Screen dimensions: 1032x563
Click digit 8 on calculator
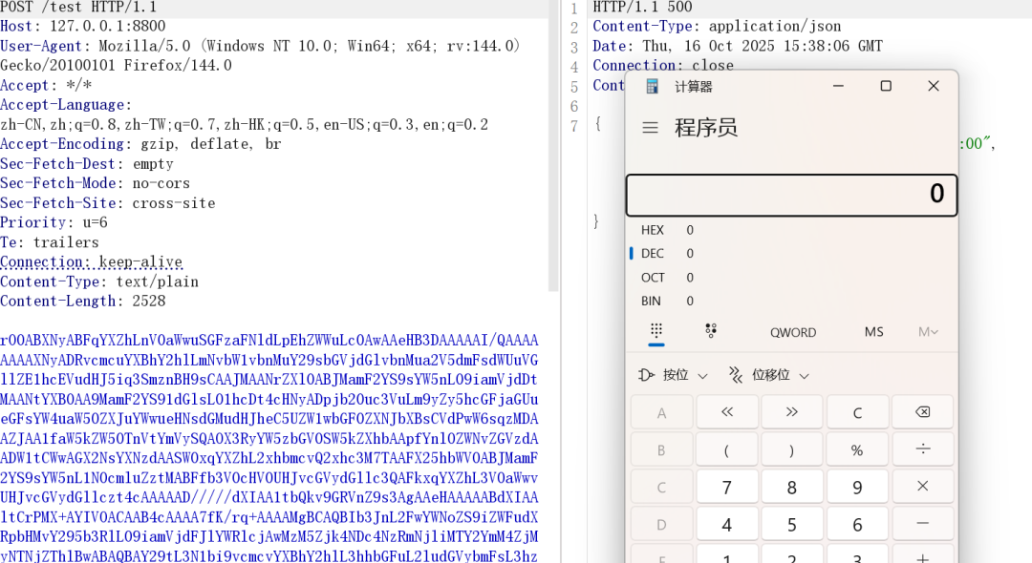tap(791, 487)
